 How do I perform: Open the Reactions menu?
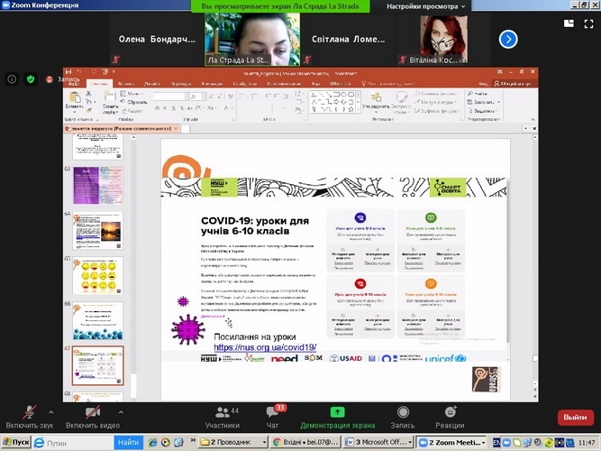tap(450, 415)
